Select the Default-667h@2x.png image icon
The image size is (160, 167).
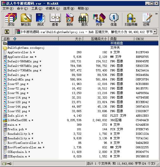[5, 66]
